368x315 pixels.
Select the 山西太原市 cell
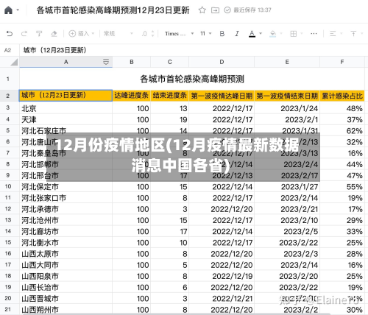pyautogui.click(x=66, y=254)
